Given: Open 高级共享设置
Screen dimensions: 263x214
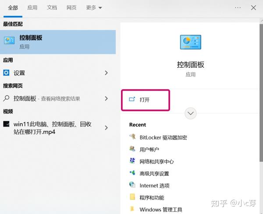Looking at the screenshot, I should point(154,174).
